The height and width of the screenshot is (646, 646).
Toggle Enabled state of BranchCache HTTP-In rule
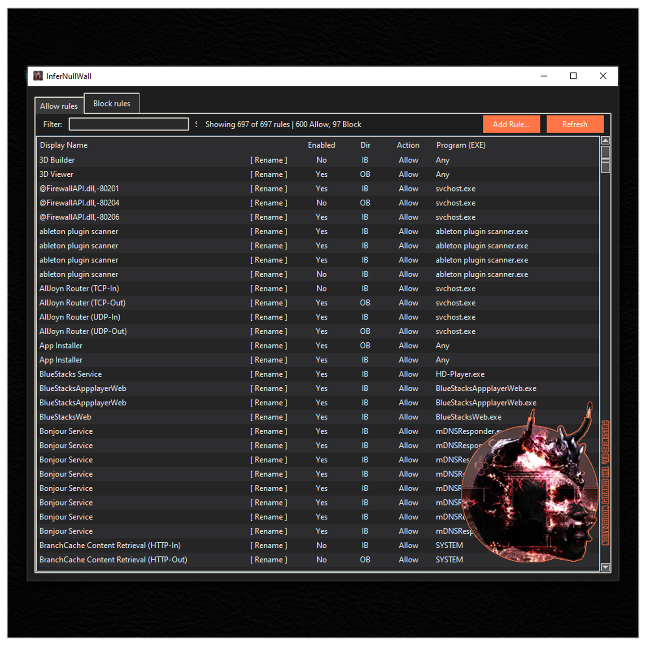(321, 546)
